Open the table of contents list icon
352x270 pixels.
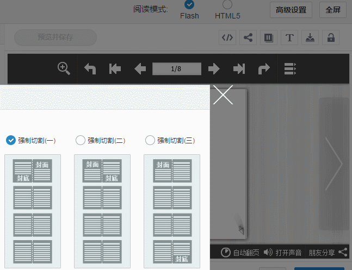point(290,69)
